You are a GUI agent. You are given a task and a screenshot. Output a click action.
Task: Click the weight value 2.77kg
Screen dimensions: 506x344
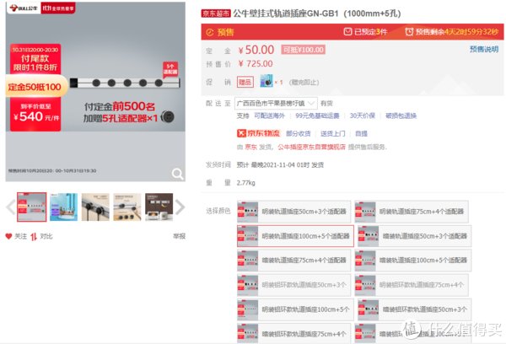pos(246,183)
